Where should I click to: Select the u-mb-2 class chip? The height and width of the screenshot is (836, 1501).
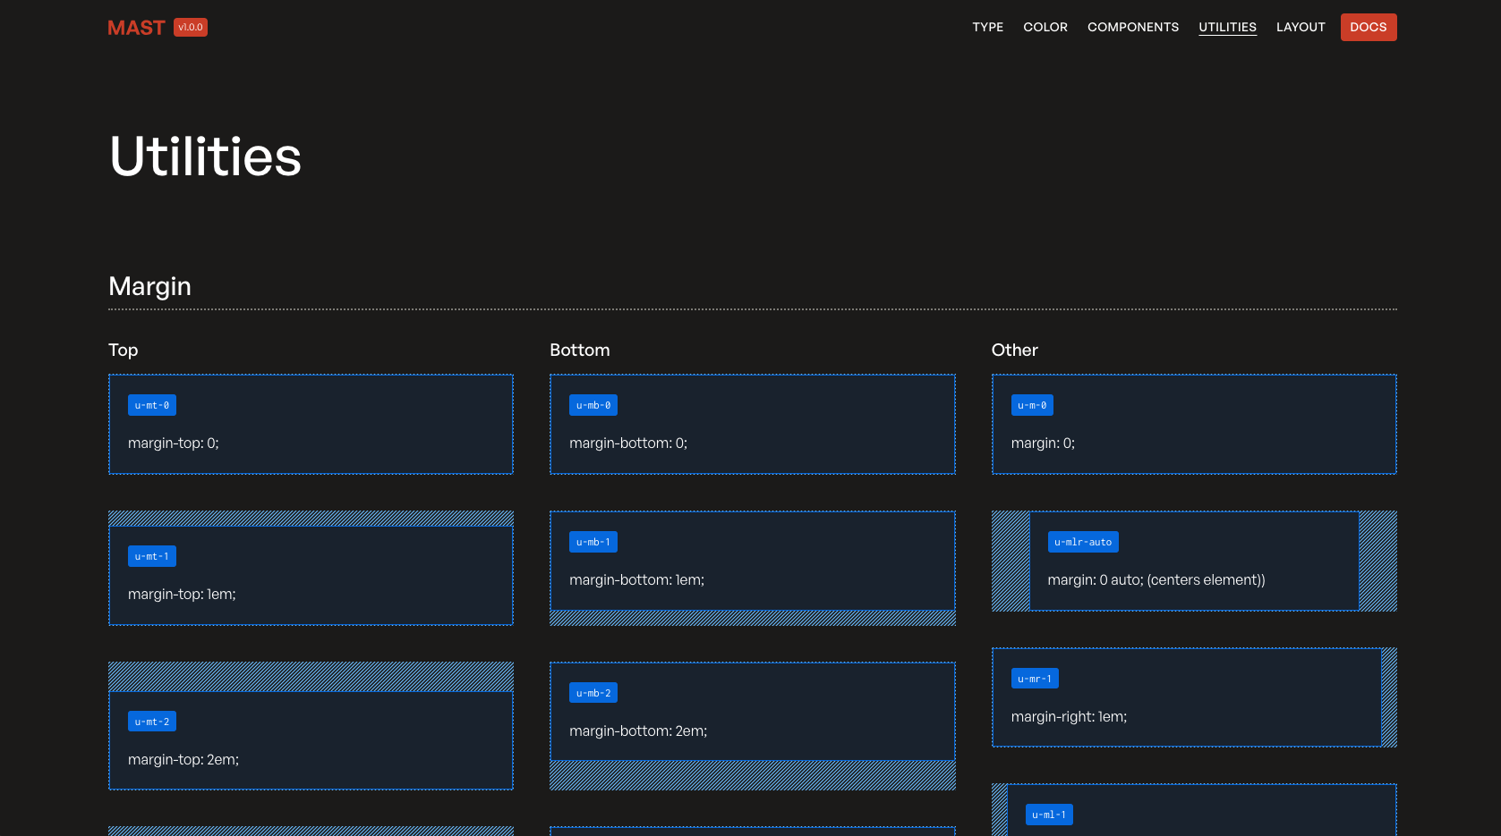[593, 692]
